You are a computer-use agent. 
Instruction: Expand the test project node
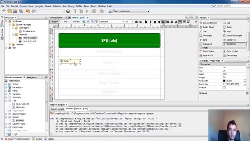click(6, 48)
